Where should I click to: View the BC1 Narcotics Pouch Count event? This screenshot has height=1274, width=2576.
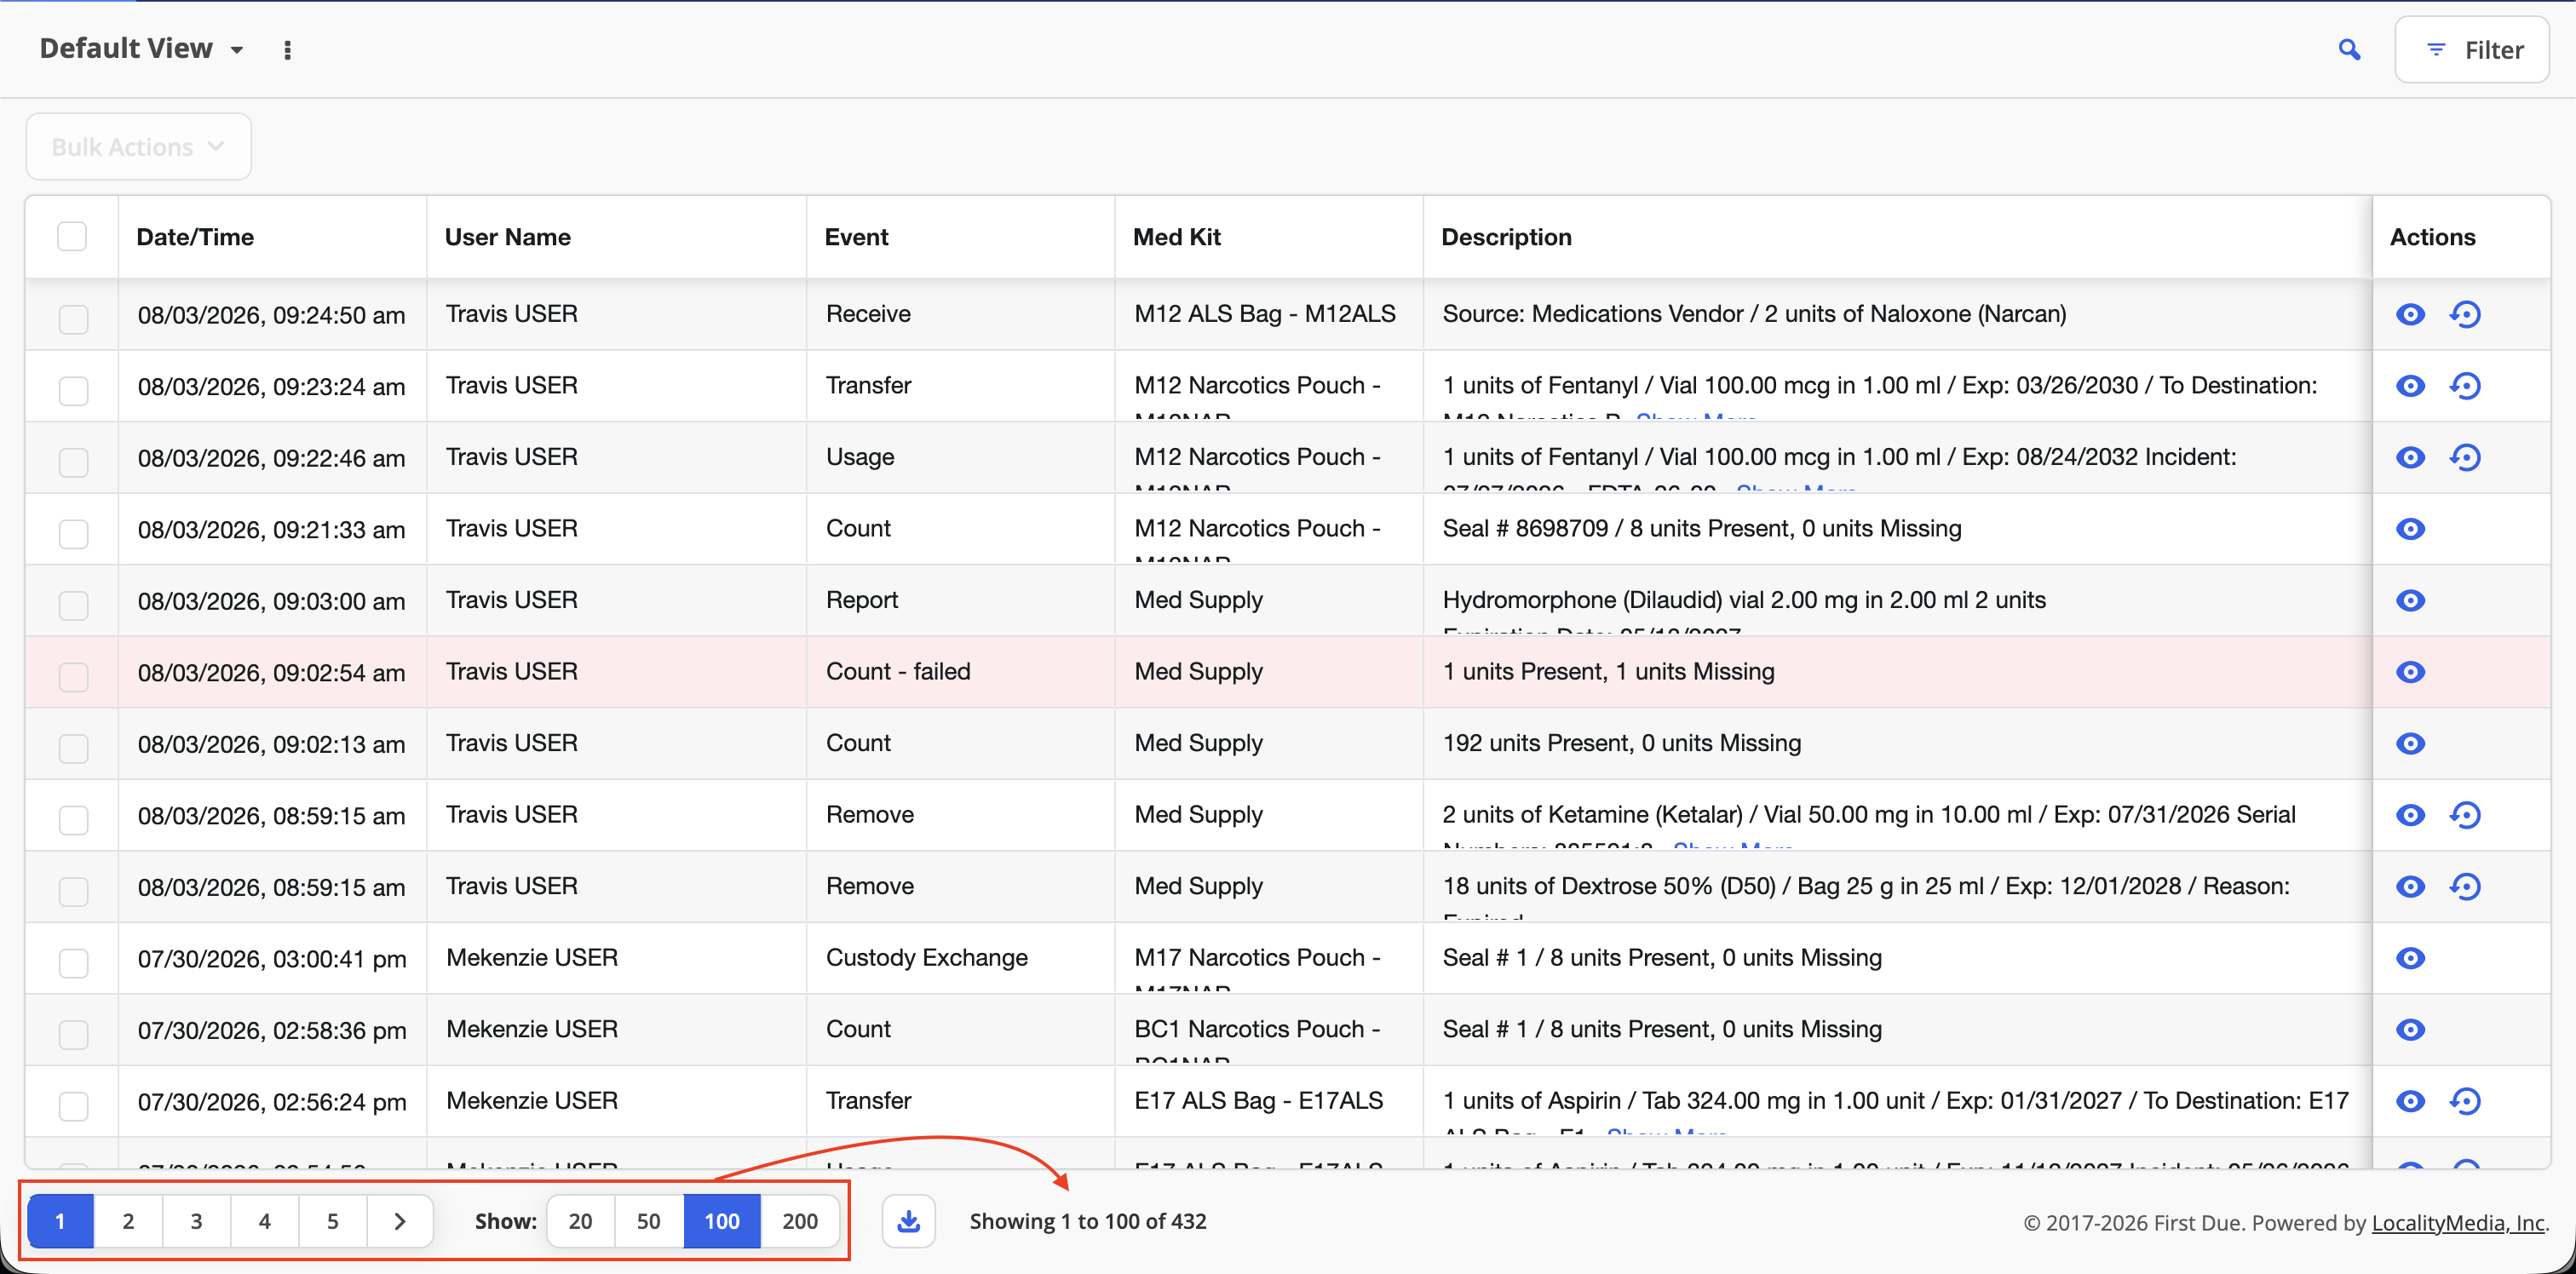2410,1030
